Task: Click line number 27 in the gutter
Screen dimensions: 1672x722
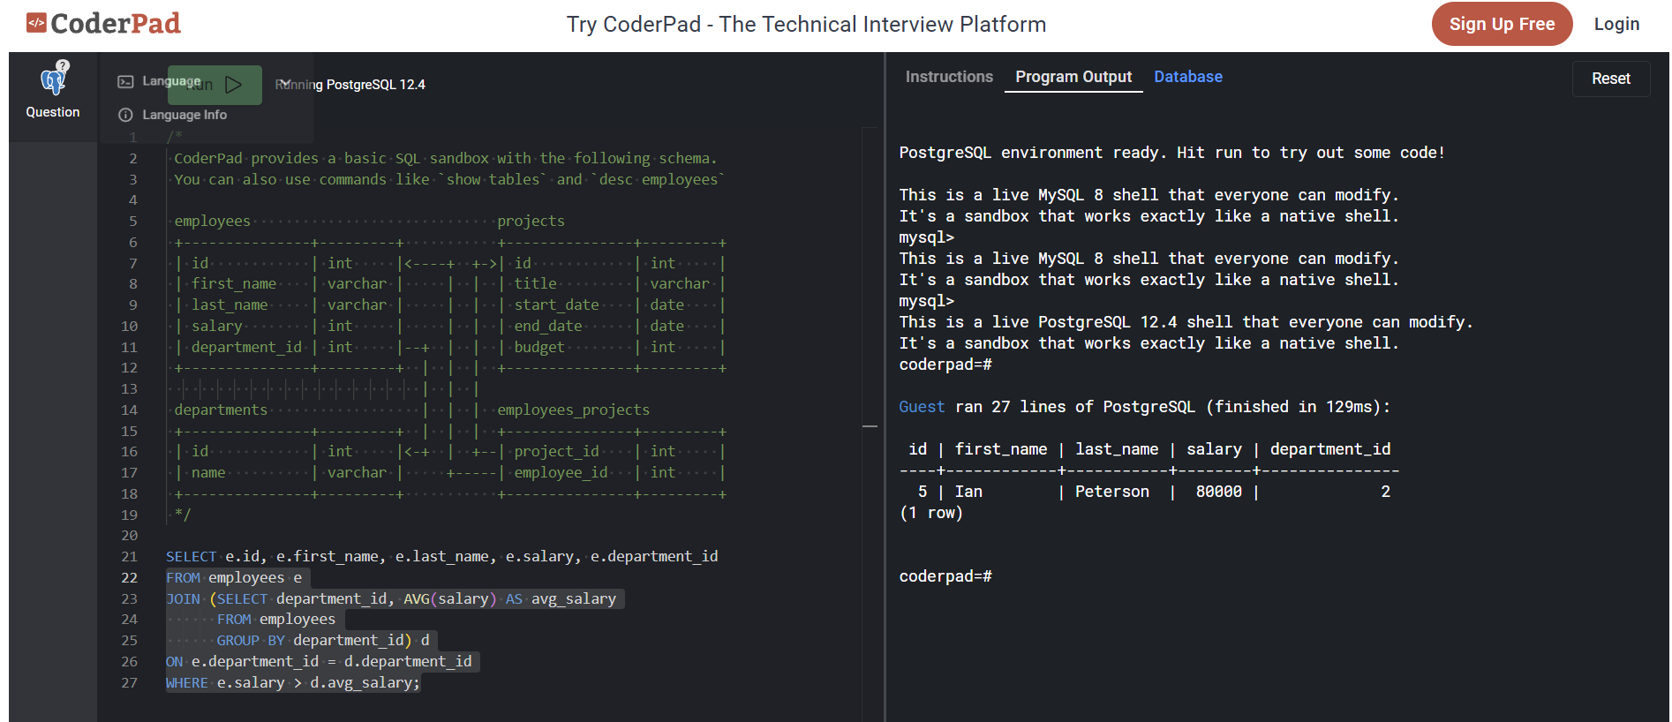Action: (x=129, y=683)
